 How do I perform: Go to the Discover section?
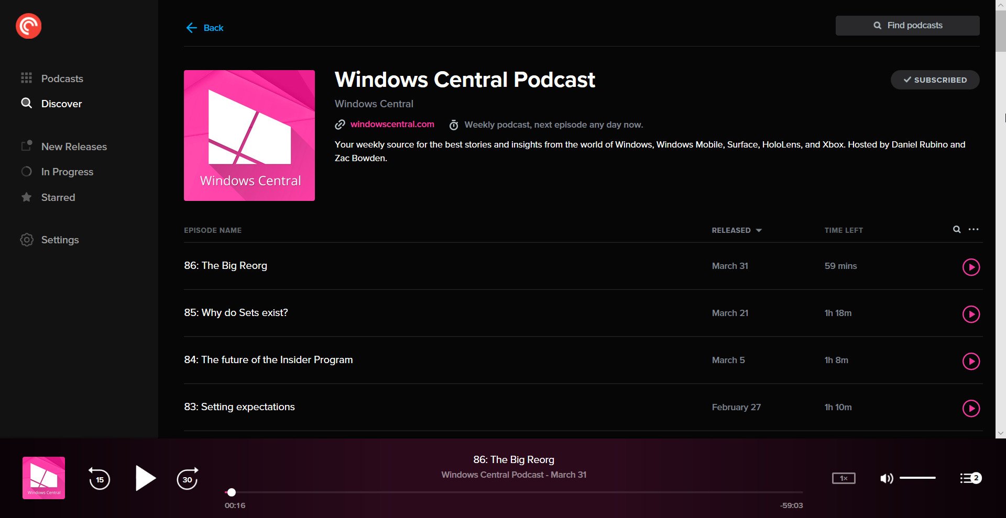[x=51, y=104]
